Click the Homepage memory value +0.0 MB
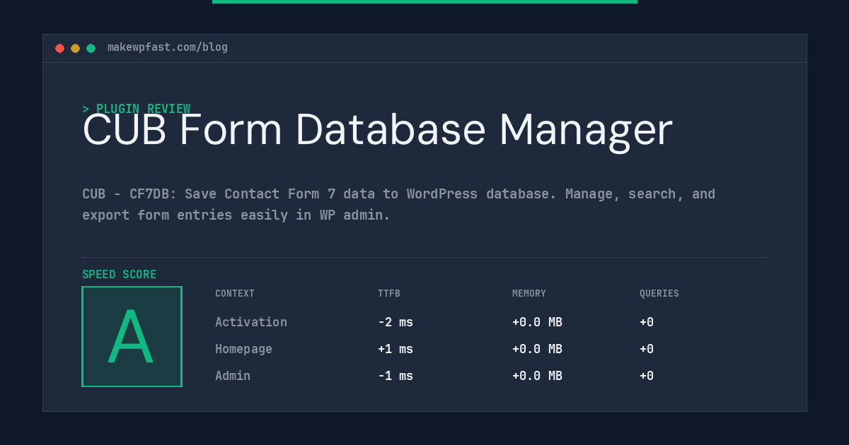The width and height of the screenshot is (849, 445). [538, 349]
